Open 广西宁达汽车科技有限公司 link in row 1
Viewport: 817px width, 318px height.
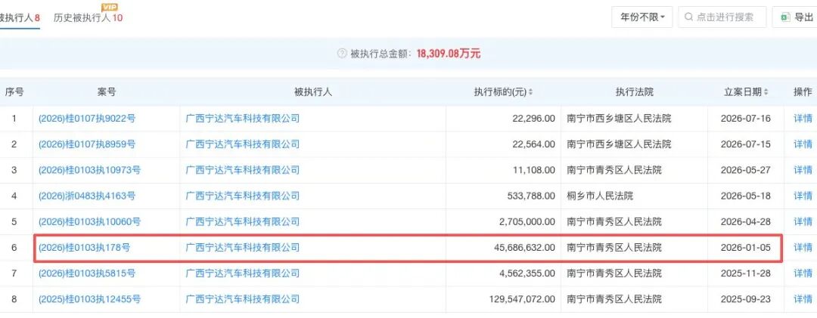[x=243, y=119]
